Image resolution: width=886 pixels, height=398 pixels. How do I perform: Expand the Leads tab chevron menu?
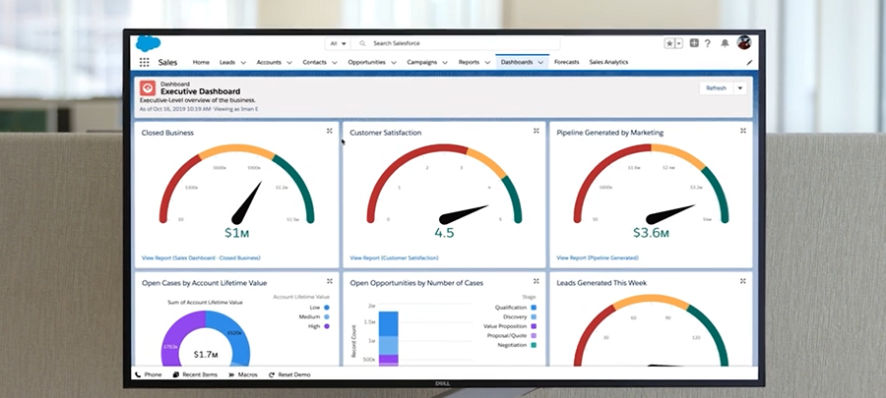coord(243,62)
